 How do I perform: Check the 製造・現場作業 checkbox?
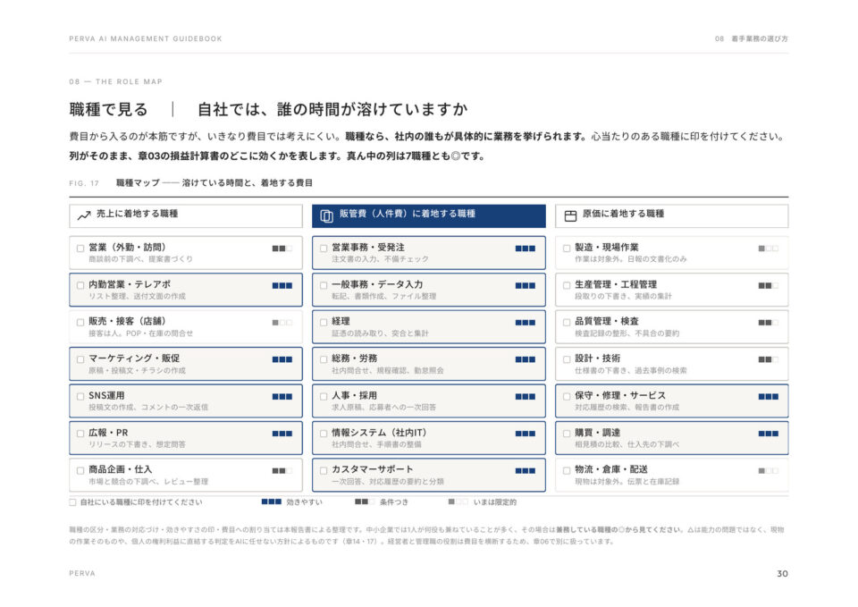[567, 249]
